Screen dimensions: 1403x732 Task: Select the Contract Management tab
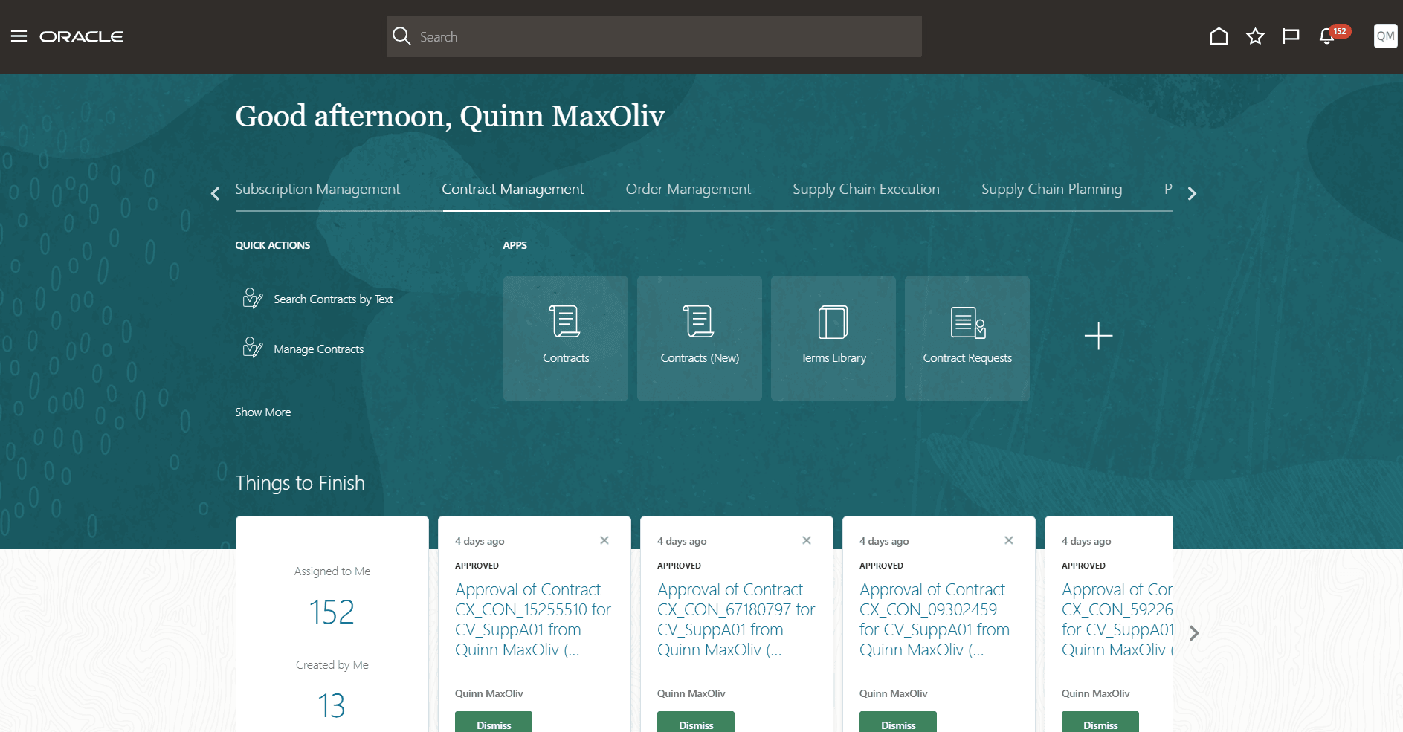coord(513,190)
